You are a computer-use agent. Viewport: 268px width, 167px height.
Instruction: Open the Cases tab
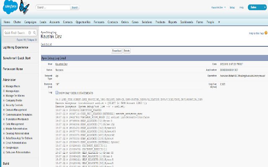135,22
